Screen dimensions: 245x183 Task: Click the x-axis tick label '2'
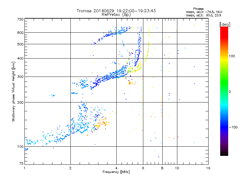70,168
